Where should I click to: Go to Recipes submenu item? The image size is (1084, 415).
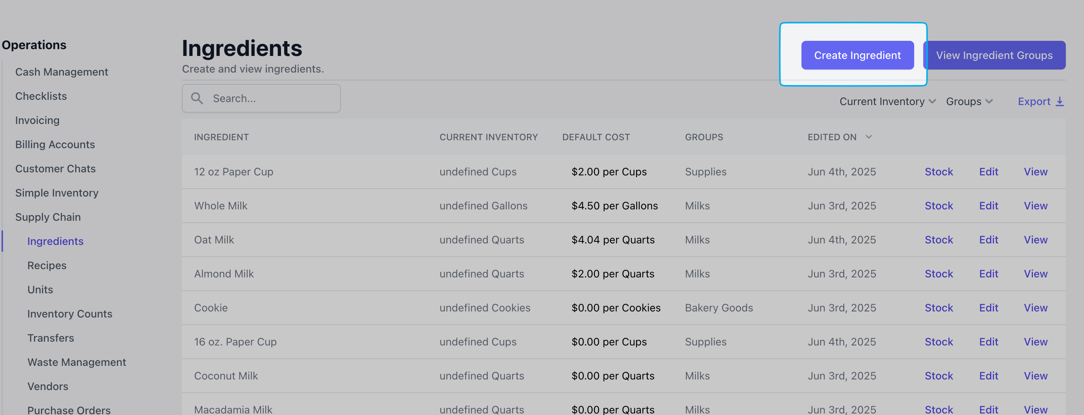[47, 265]
